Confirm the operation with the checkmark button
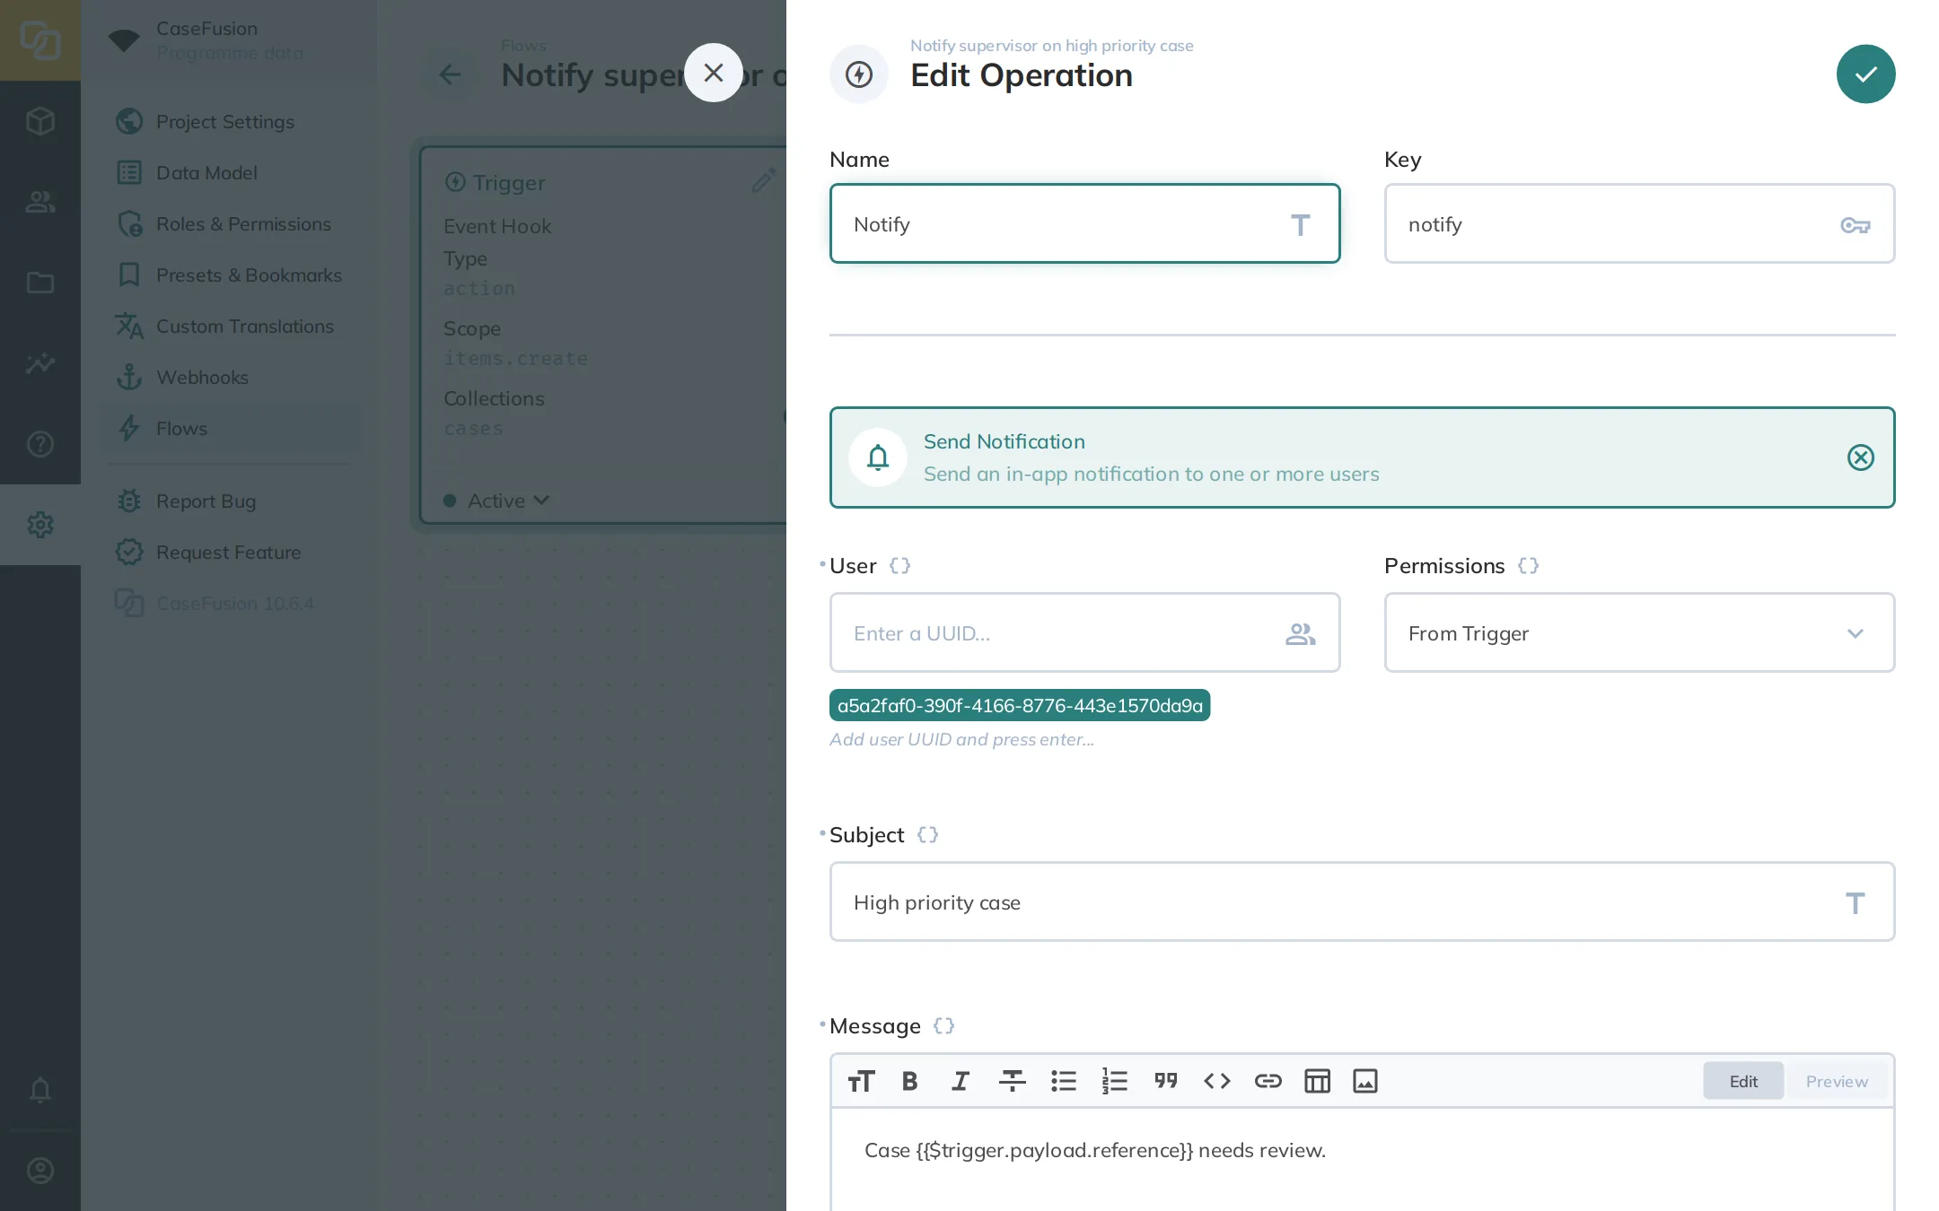Viewport: 1939px width, 1211px height. click(1865, 74)
